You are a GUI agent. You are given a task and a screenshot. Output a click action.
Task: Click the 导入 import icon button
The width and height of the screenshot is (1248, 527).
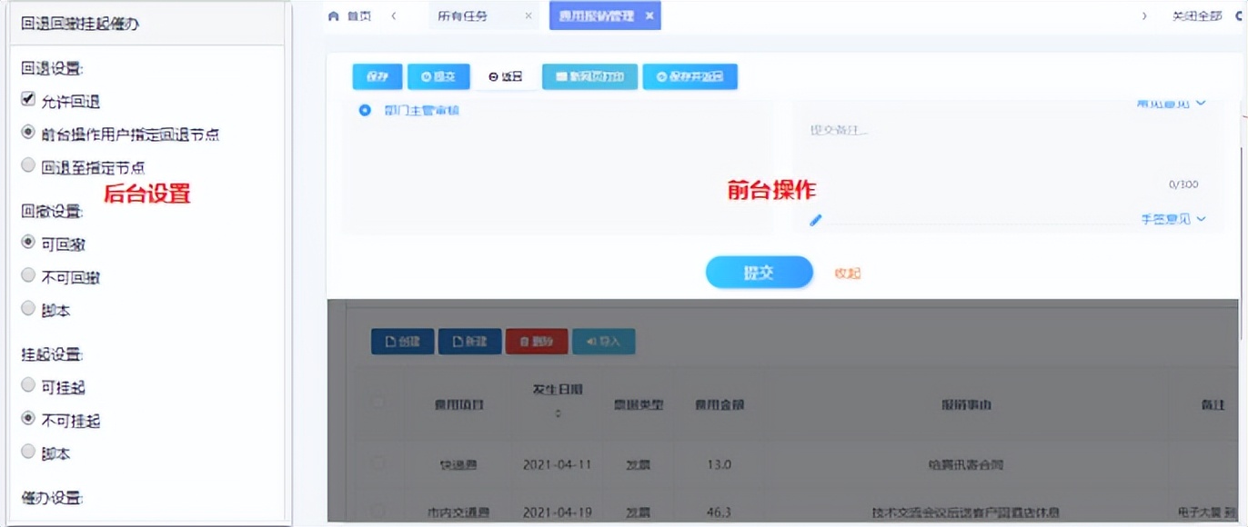click(x=602, y=343)
